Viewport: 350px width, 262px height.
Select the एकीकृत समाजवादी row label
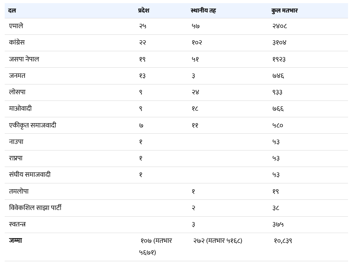pos(32,126)
